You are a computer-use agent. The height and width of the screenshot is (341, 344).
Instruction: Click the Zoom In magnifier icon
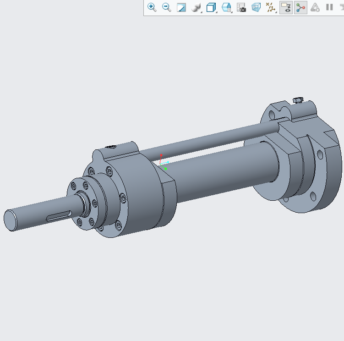[x=152, y=7]
